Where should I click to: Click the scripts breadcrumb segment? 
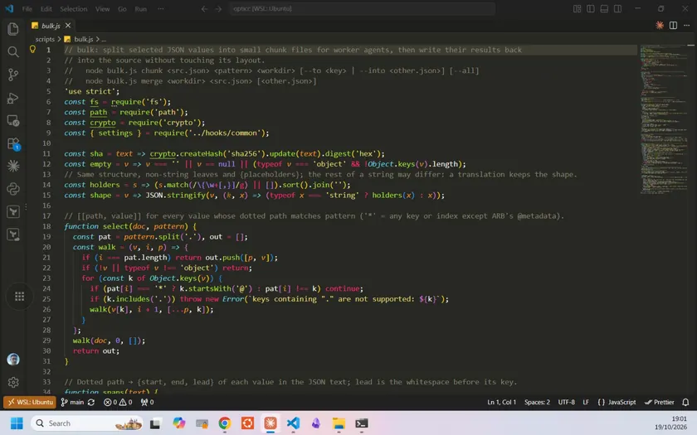click(x=45, y=39)
